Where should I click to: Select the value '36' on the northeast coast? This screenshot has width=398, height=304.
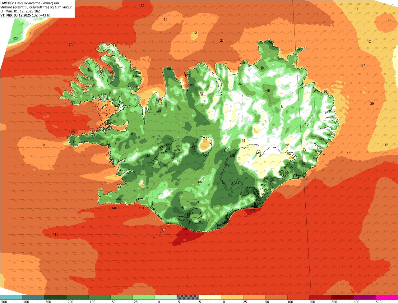325,92
